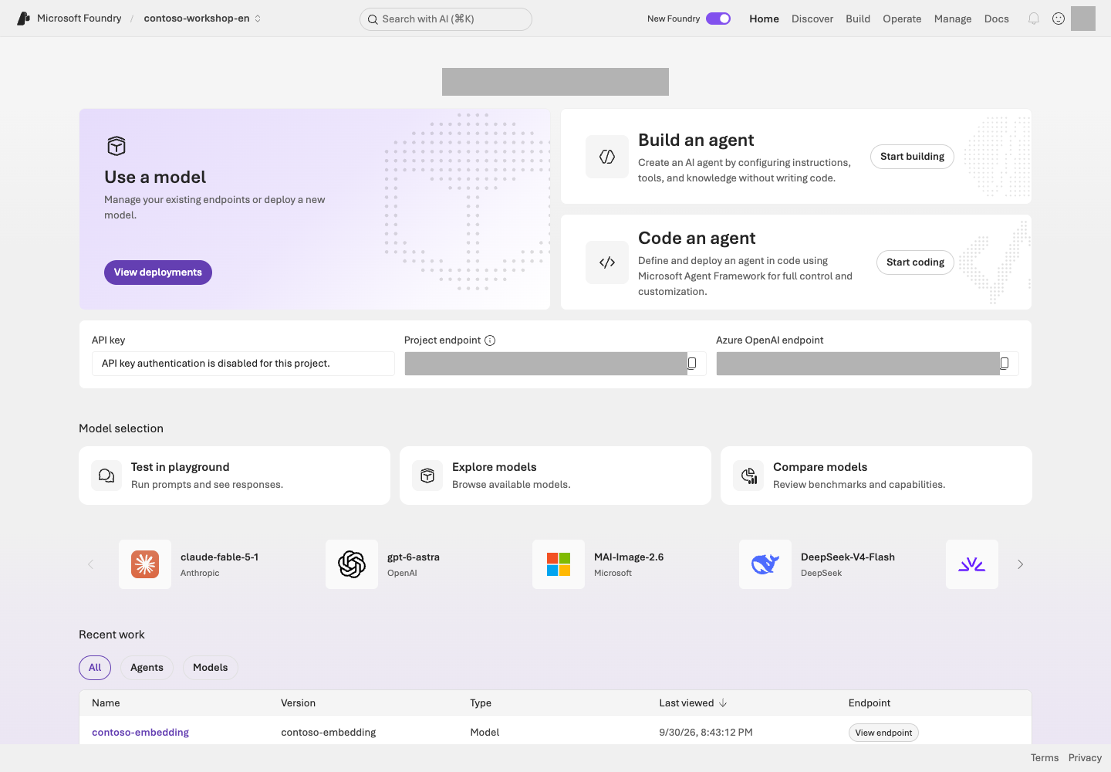This screenshot has width=1111, height=772.
Task: Click the search magnifier icon
Action: pos(373,19)
